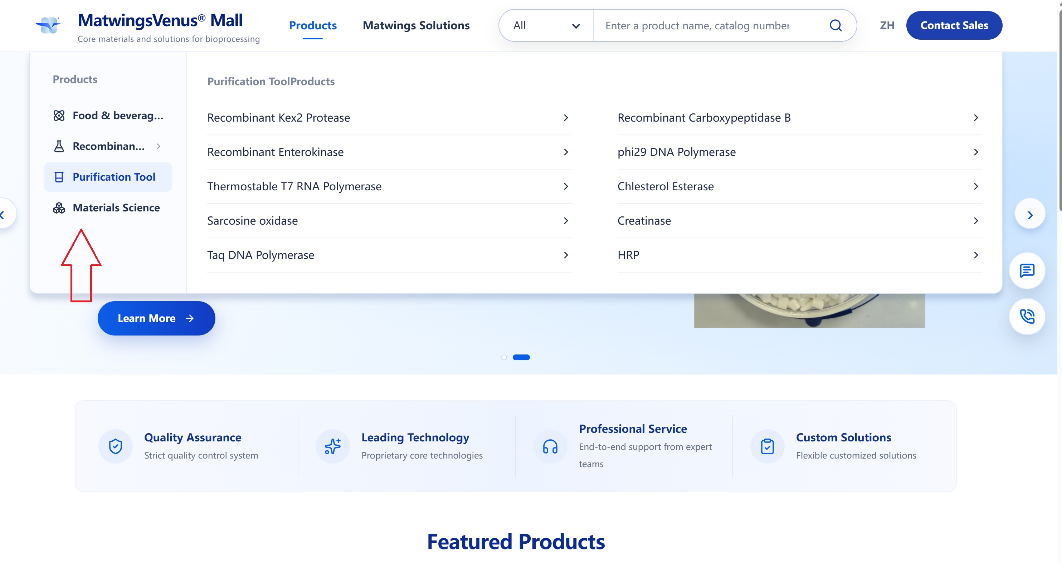Screen dimensions: 1062x563
Task: Open Chlesterol Esterase entry
Action: (x=799, y=187)
